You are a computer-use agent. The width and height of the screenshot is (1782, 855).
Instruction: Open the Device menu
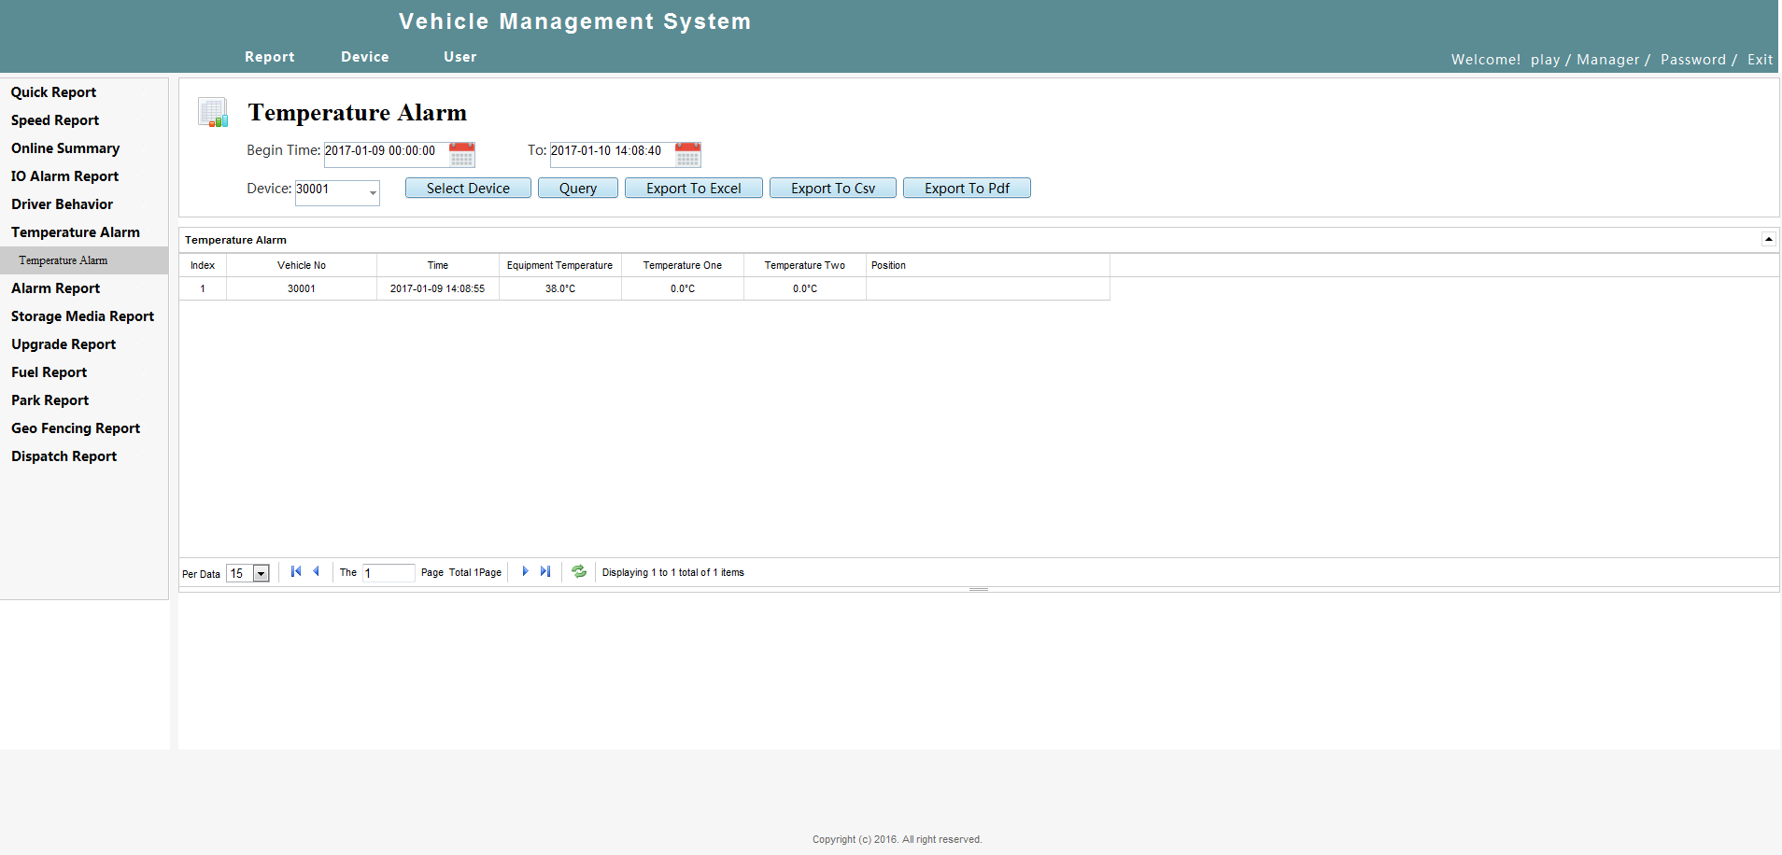(x=365, y=57)
